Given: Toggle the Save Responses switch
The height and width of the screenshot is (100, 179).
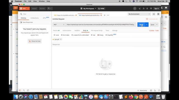Looking at the screenshot, I should pos(21,22).
